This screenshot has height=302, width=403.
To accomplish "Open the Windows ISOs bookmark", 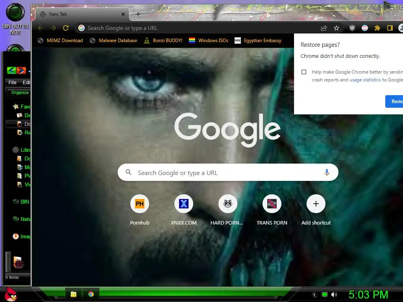I will 209,41.
